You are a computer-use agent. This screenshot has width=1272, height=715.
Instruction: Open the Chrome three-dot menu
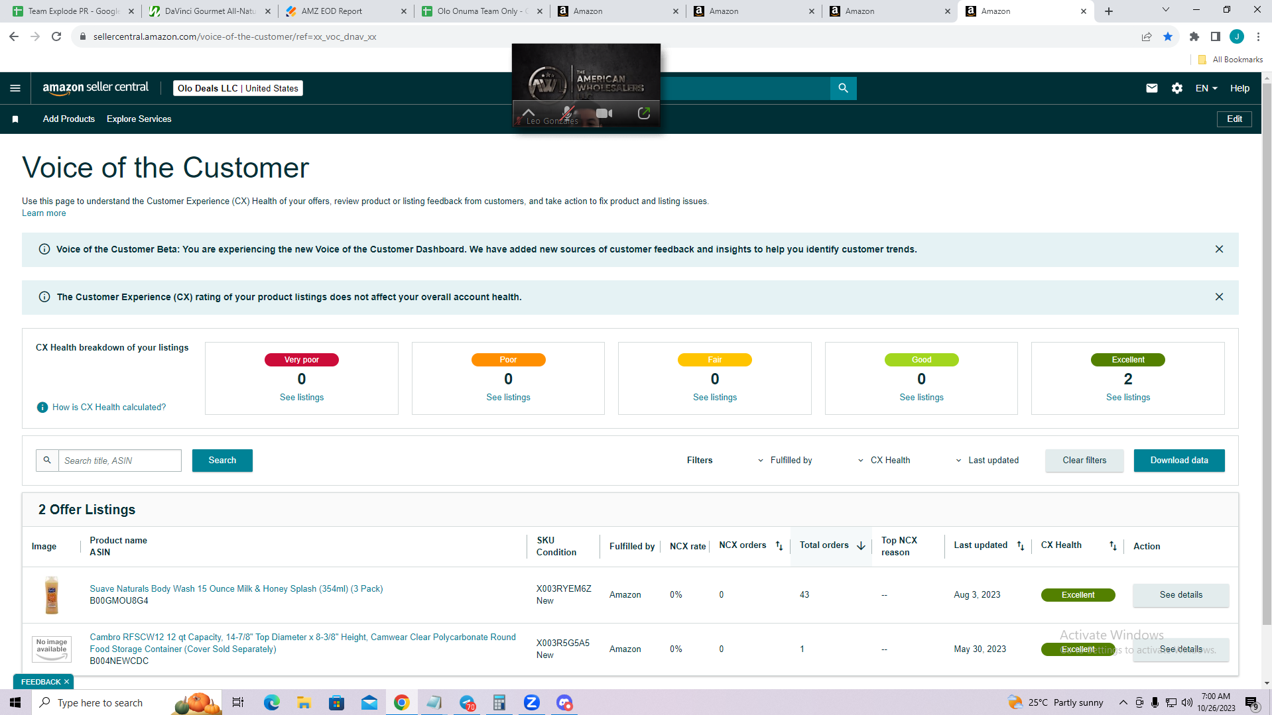click(x=1258, y=36)
